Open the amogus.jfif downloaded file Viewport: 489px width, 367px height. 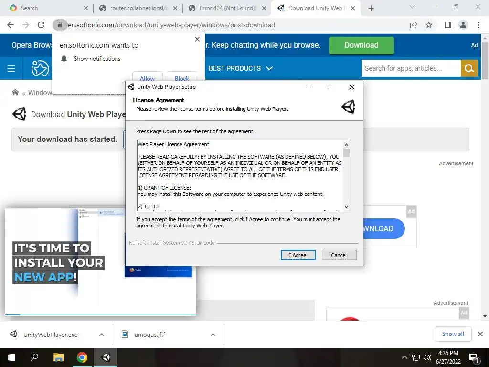pyautogui.click(x=149, y=335)
